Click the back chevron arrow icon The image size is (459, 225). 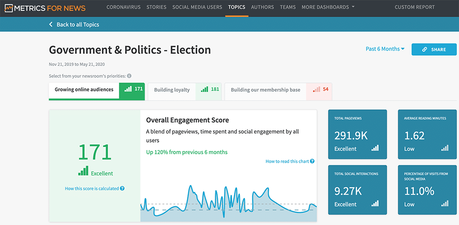point(51,24)
